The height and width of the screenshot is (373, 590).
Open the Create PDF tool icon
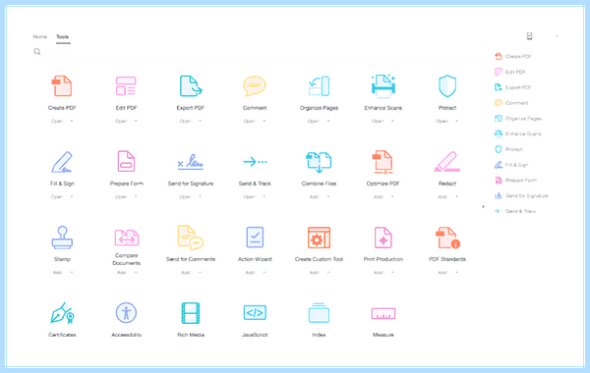62,86
